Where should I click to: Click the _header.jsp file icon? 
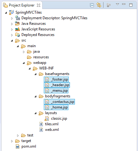pos(47,85)
